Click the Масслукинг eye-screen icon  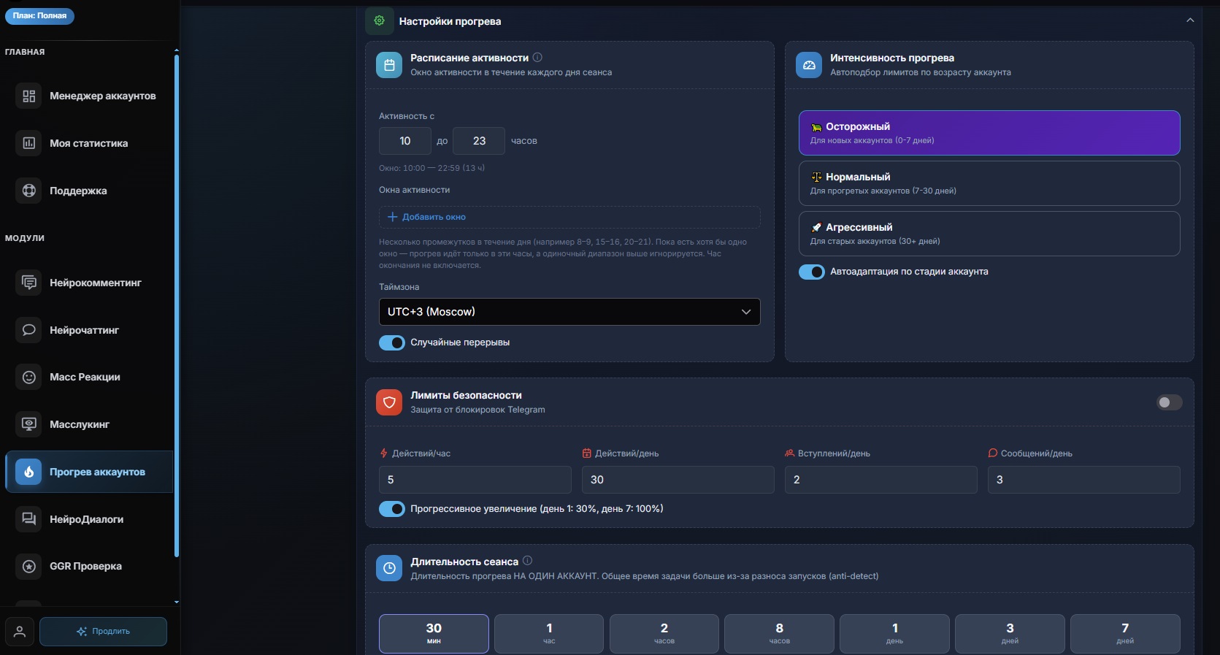29,424
